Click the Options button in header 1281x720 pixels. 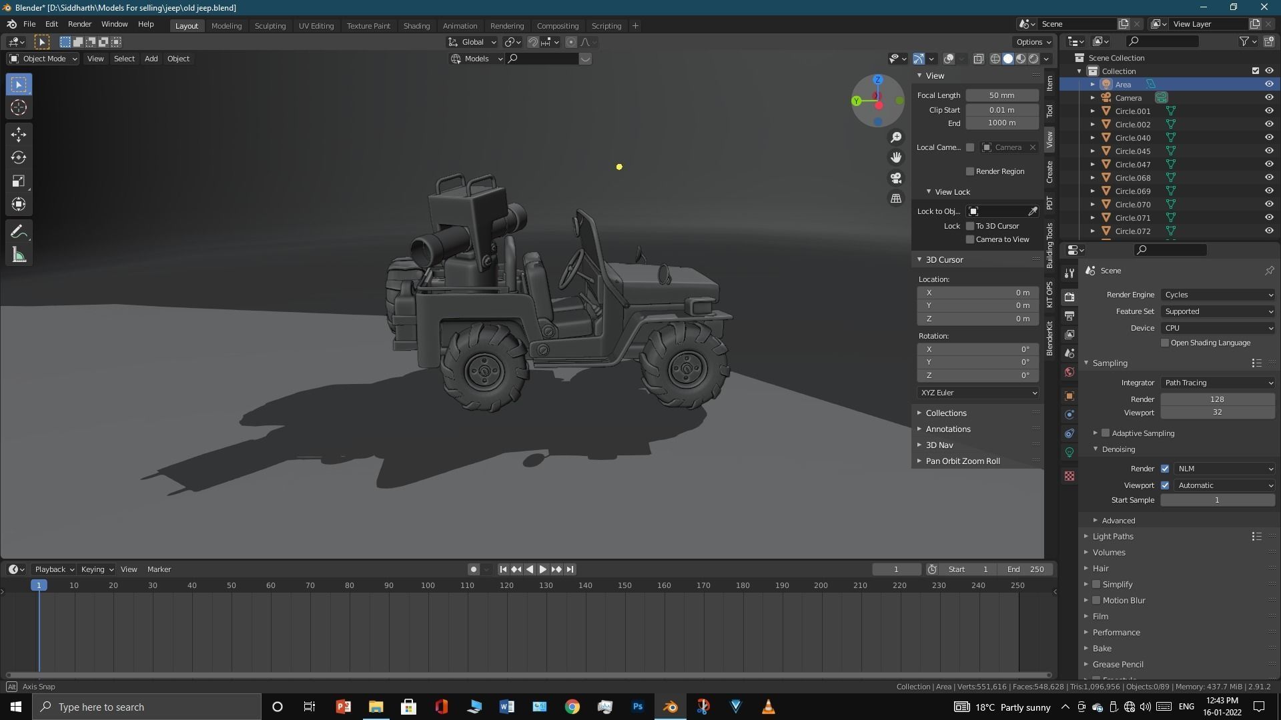click(x=1033, y=41)
